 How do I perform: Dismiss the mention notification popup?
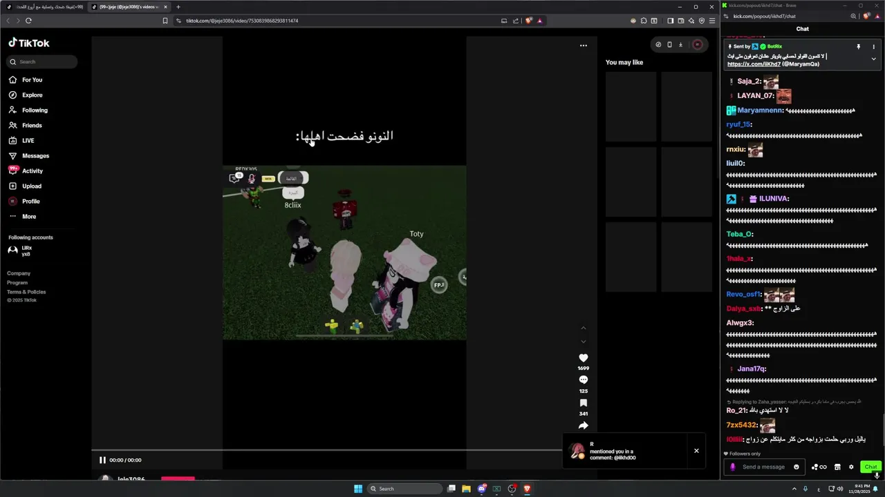tap(696, 451)
